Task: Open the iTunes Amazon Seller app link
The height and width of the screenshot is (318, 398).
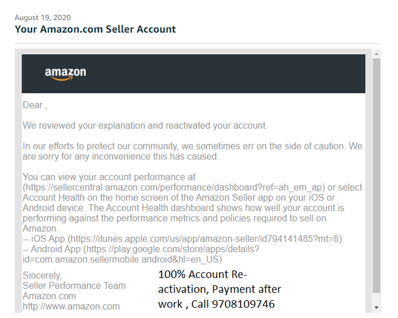Action: (x=205, y=239)
